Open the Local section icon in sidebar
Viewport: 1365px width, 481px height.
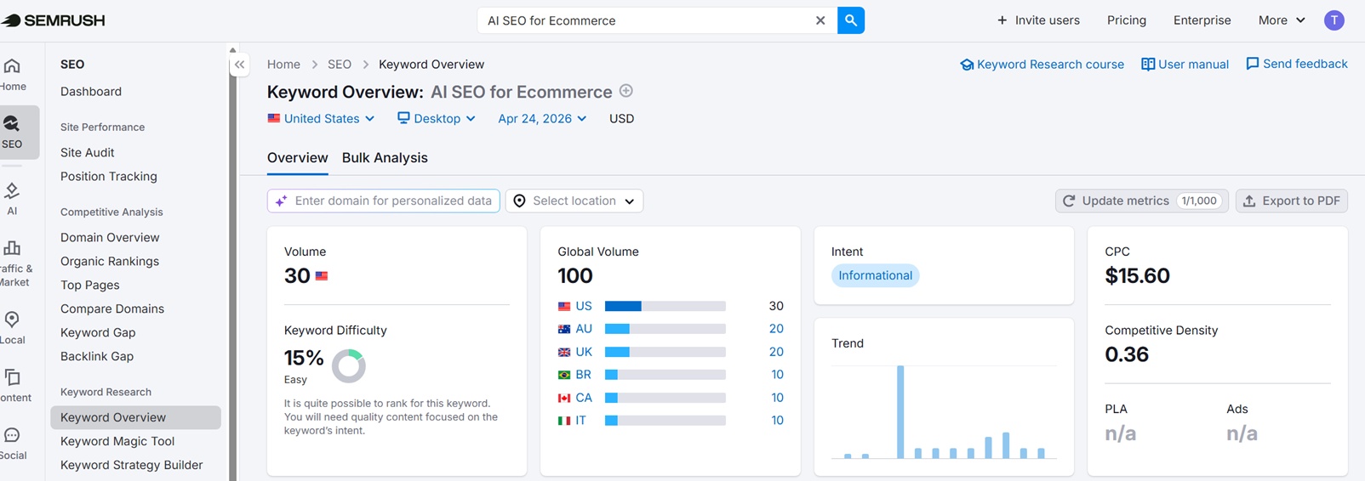coord(12,326)
